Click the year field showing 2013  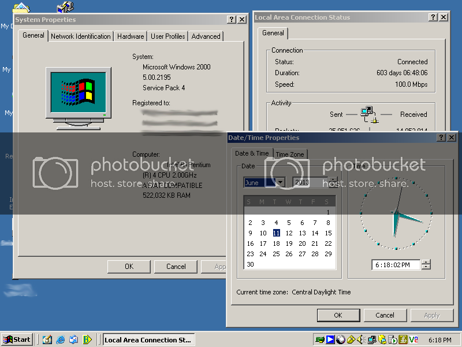(310, 182)
